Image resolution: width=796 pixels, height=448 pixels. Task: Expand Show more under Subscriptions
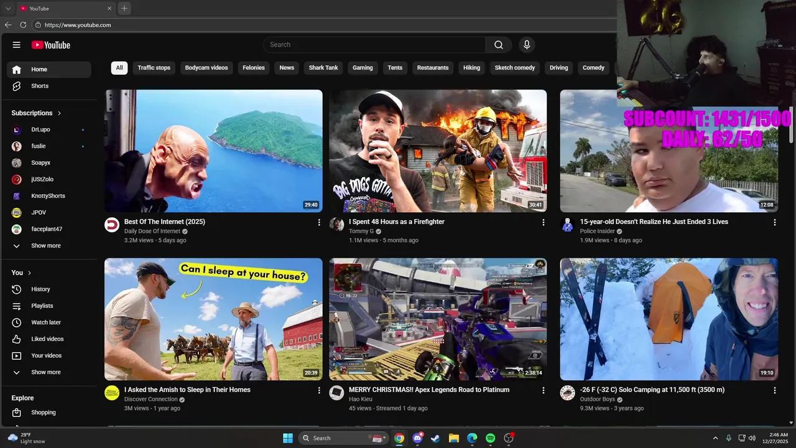49,246
